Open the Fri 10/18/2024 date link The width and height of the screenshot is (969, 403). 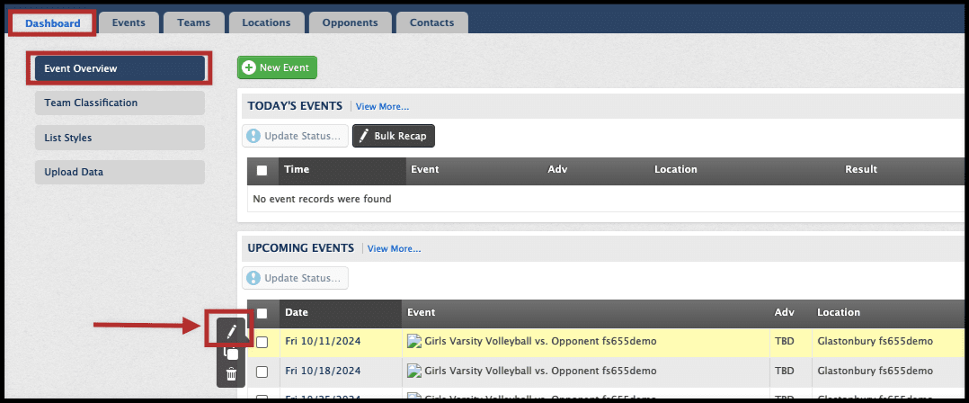[324, 371]
